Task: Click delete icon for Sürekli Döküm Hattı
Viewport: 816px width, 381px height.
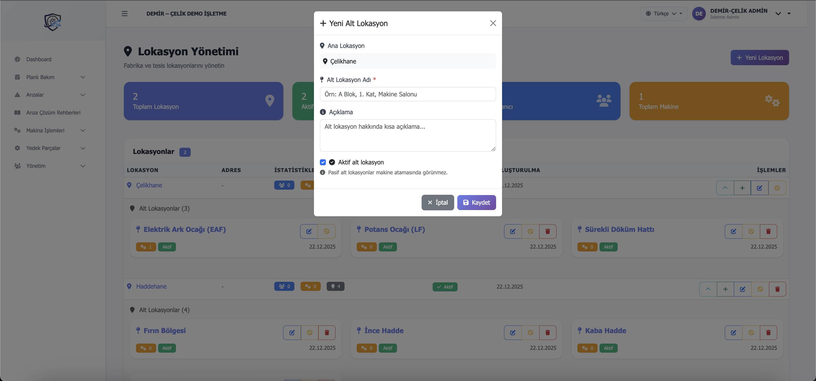Action: click(x=768, y=231)
